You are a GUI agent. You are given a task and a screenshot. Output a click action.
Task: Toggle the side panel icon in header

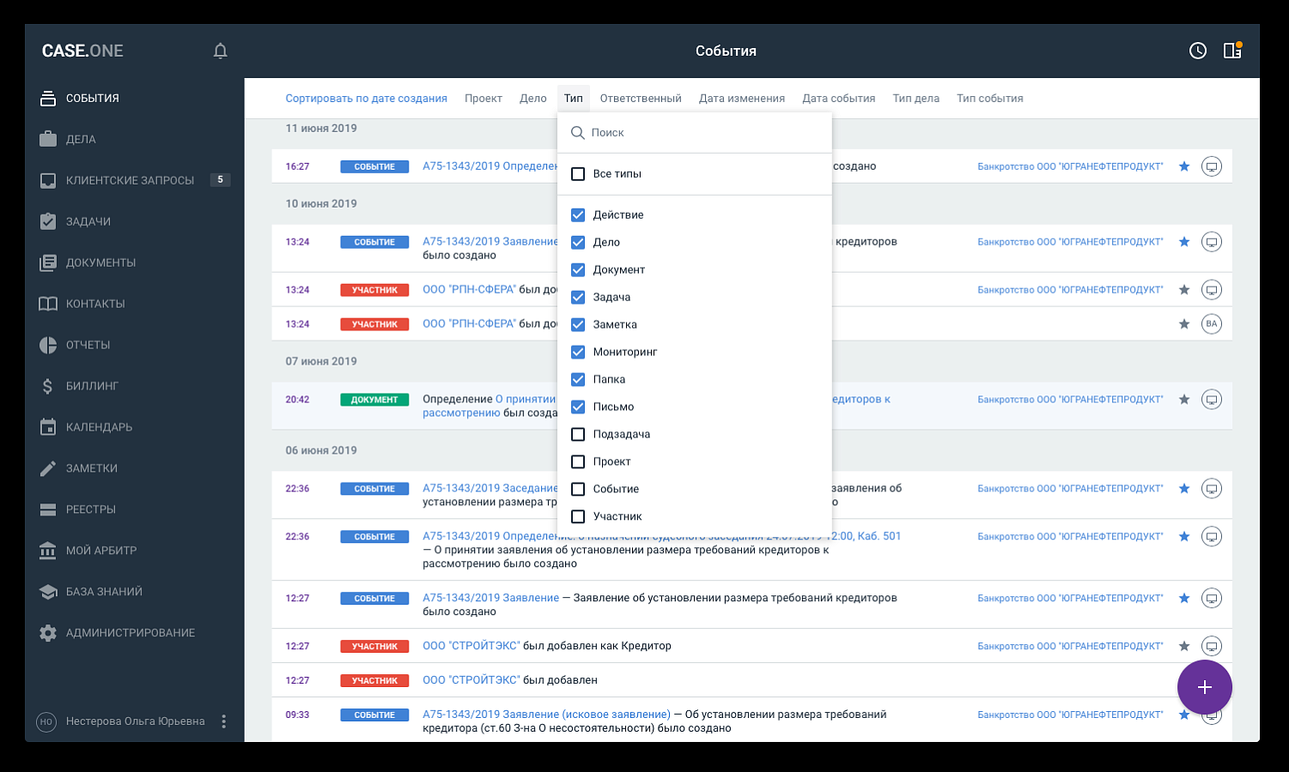coord(1233,51)
